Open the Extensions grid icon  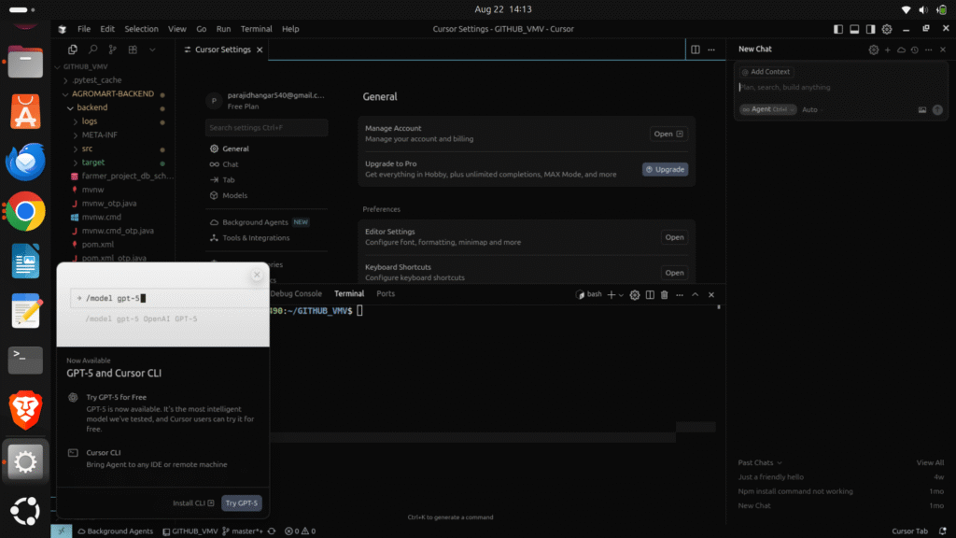point(133,50)
